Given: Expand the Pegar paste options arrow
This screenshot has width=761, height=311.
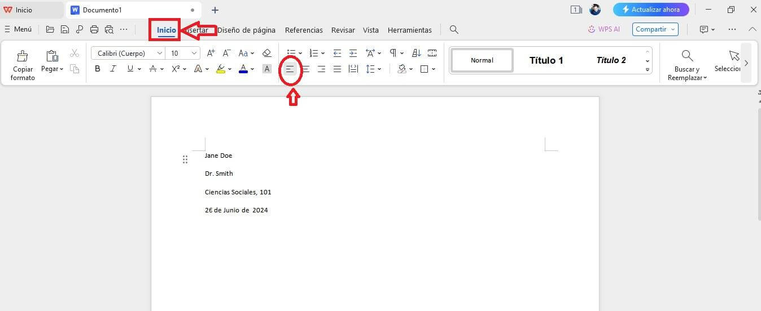Looking at the screenshot, I should 61,69.
